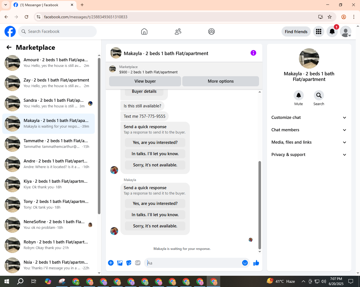The image size is (360, 287).
Task: Open Nsia conversation
Action: tap(48, 265)
